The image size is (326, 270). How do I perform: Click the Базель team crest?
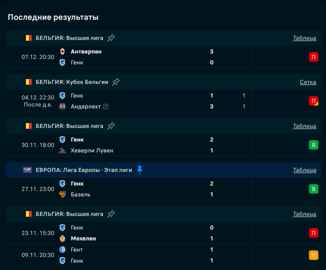[62, 195]
